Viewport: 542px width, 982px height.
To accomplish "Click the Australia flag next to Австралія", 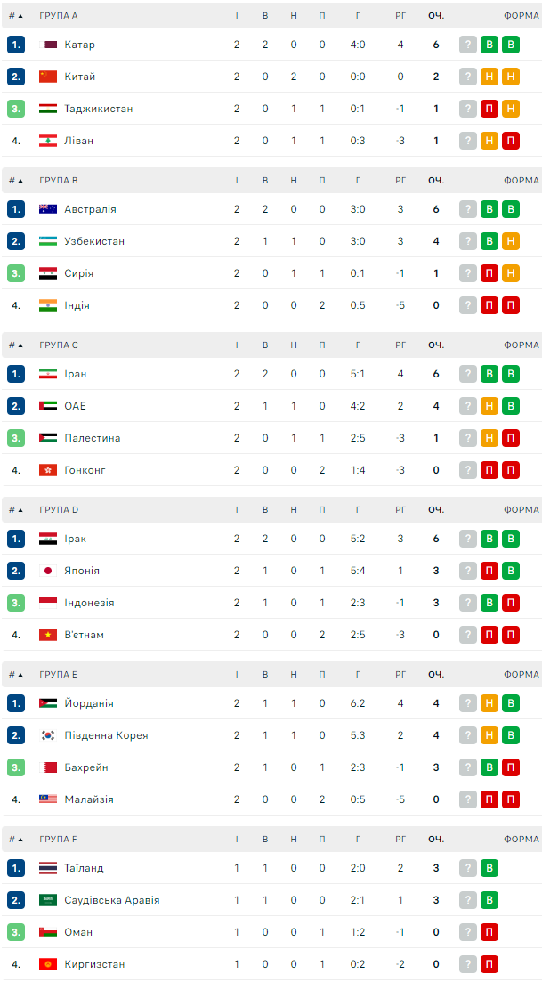I will coord(48,209).
